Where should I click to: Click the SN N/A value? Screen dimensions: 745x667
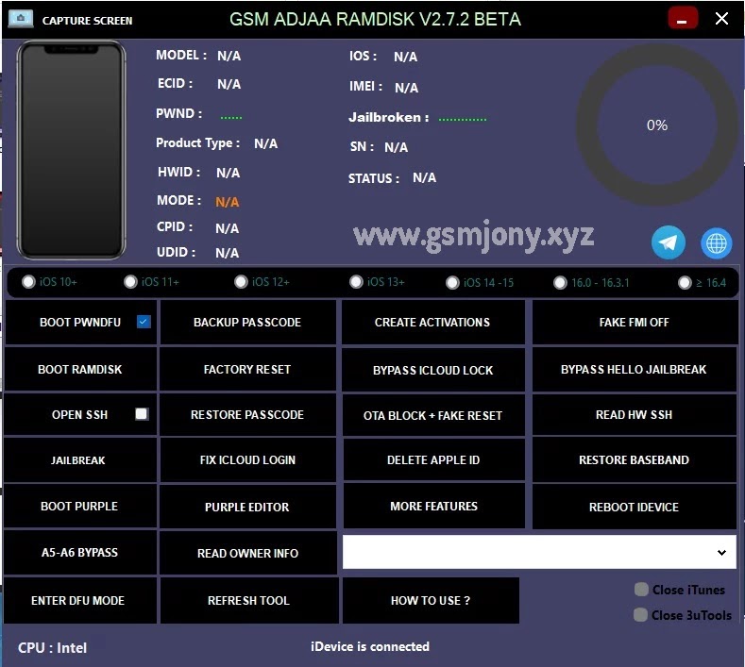coord(397,147)
